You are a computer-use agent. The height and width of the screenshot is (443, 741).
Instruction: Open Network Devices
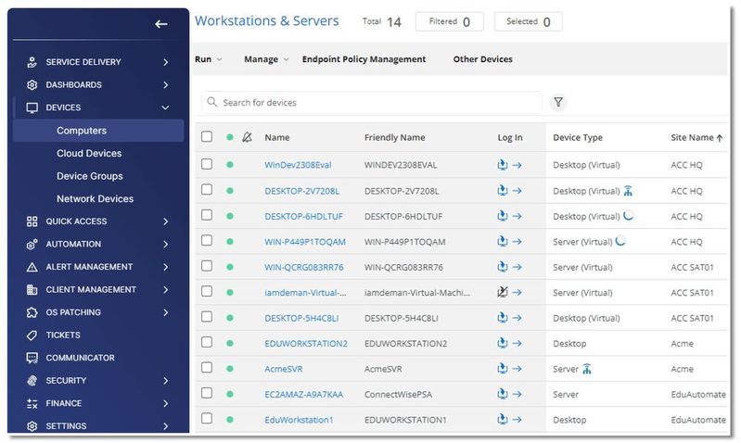click(95, 199)
